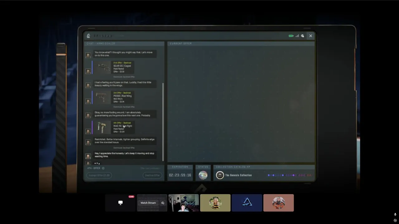This screenshot has height=224, width=399.
Task: Select the LIVE screen share tile
Action: pyautogui.click(x=120, y=203)
